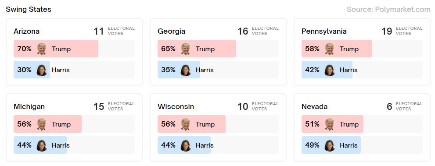Image resolution: width=435 pixels, height=166 pixels.
Task: Click Georgia's 16 electoral votes count
Action: 243,31
